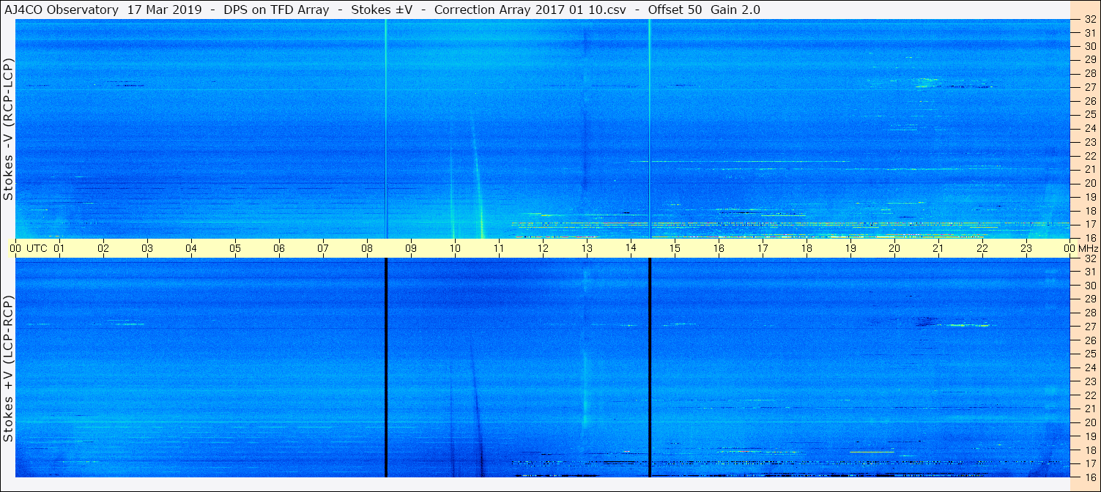Image resolution: width=1101 pixels, height=492 pixels.
Task: Click the 10 hour mark on the time axis
Action: (x=455, y=248)
